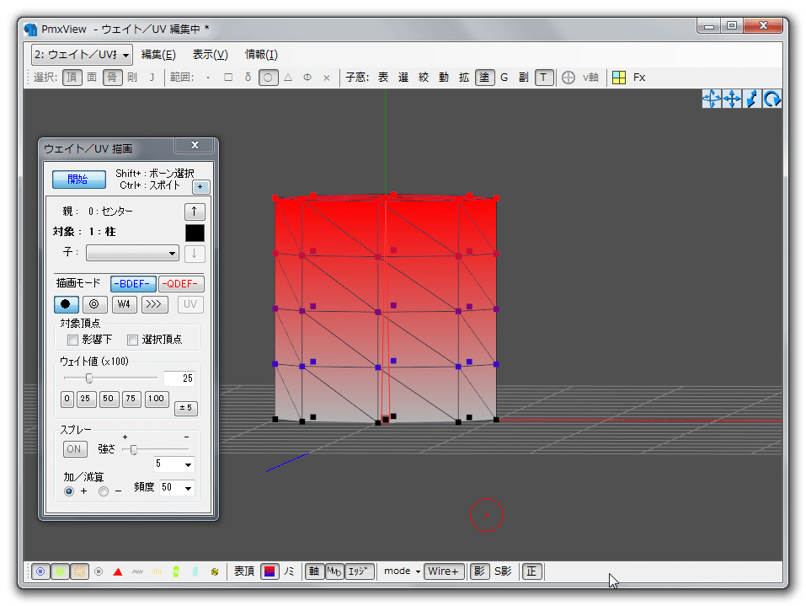This screenshot has height=606, width=806.
Task: Toggle blue circle vertex display icon
Action: pos(40,571)
